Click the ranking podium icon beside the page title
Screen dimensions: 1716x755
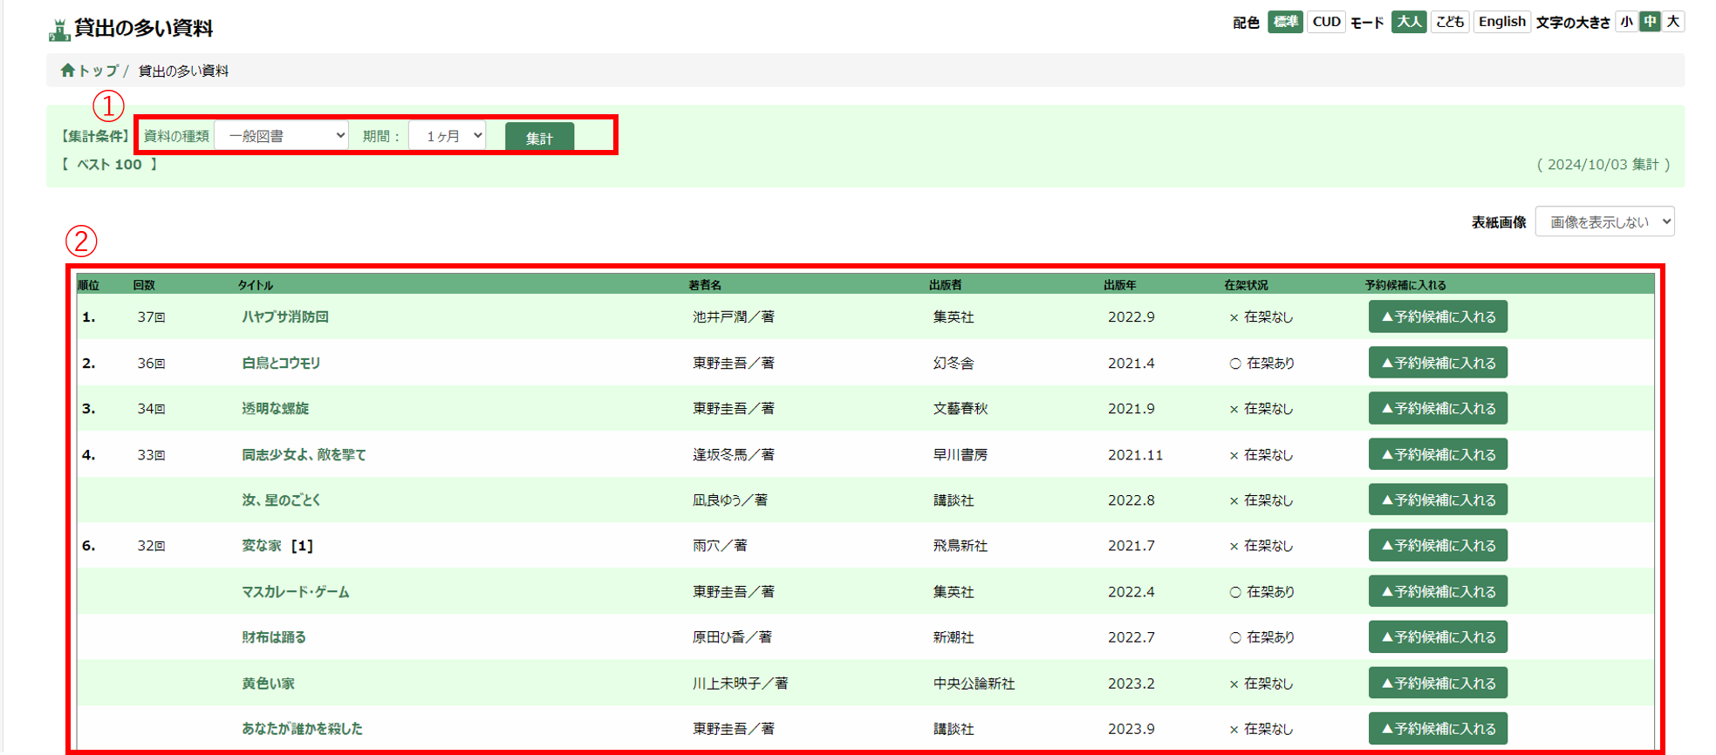[x=58, y=30]
